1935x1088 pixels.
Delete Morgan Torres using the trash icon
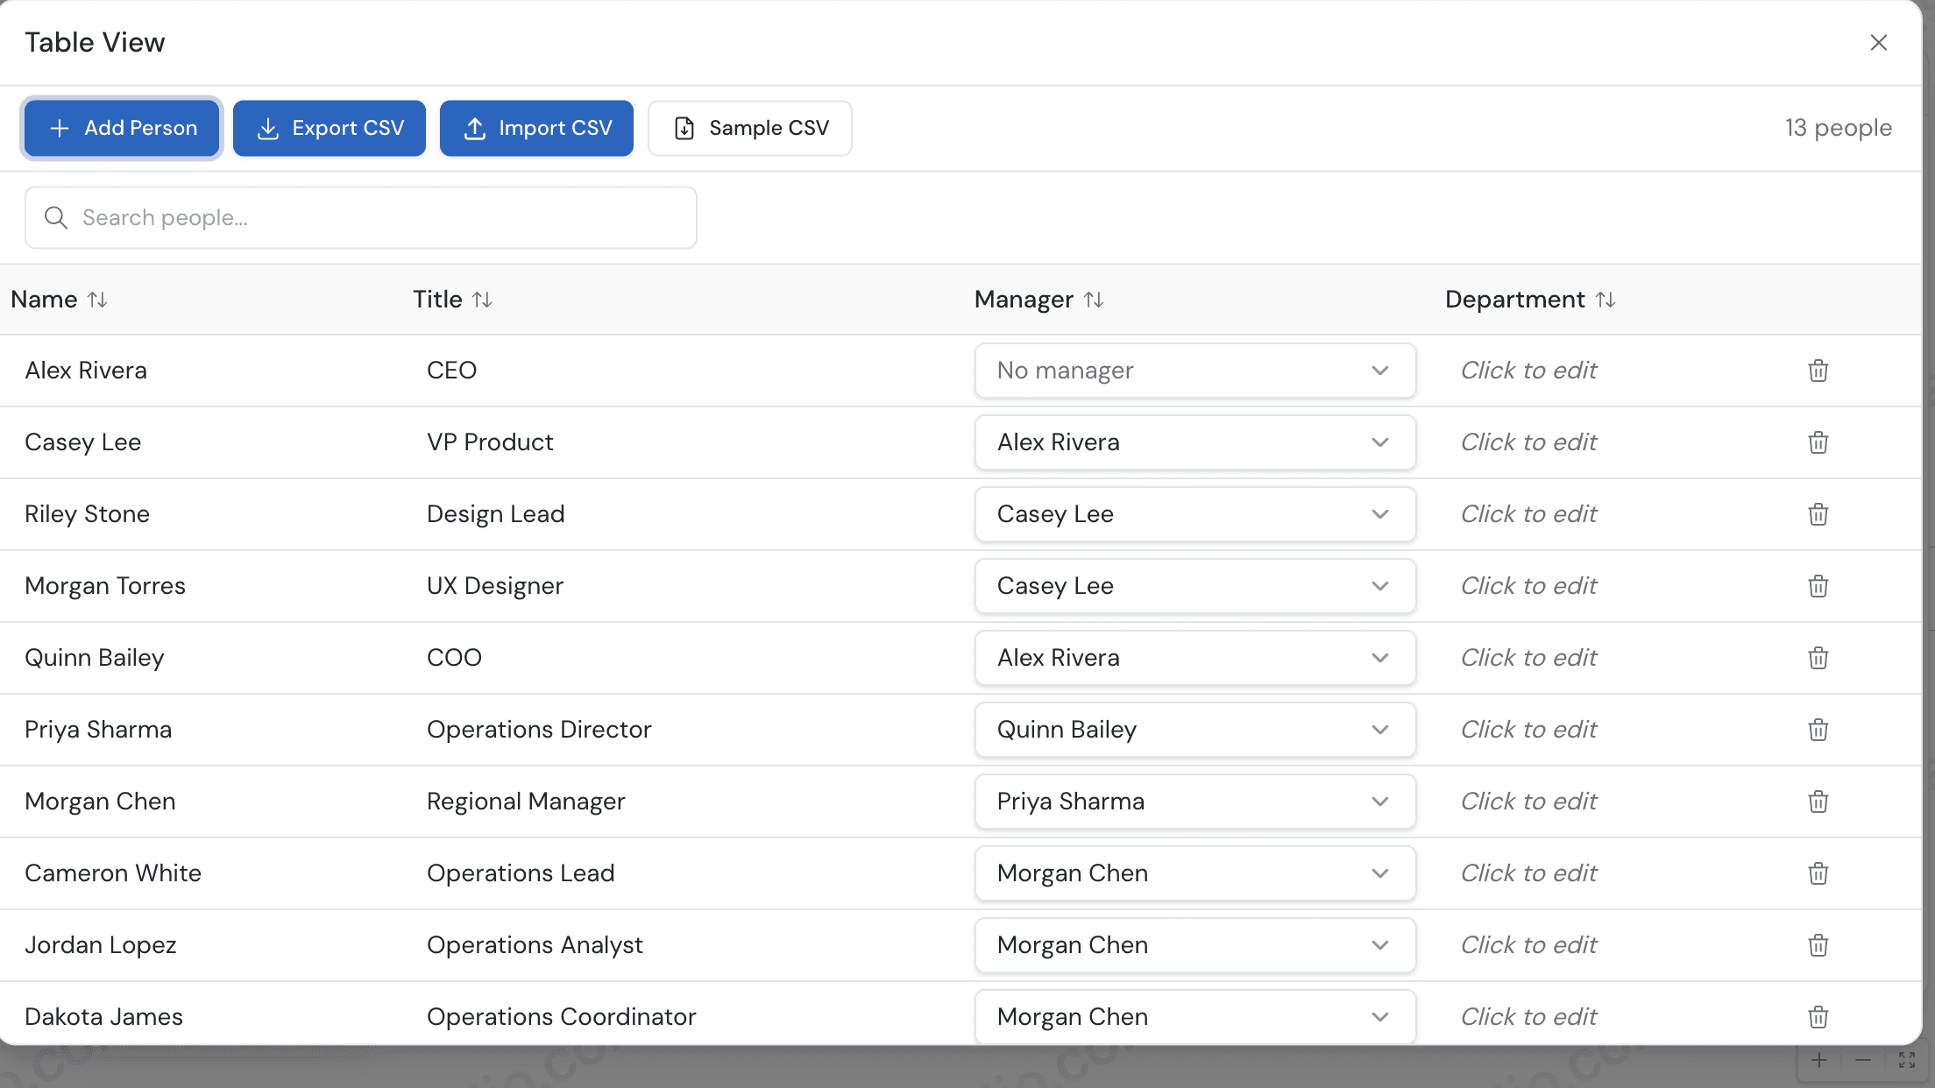[x=1818, y=585]
